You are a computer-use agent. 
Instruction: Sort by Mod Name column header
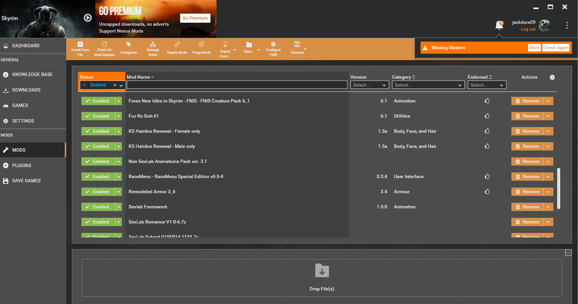coord(140,77)
